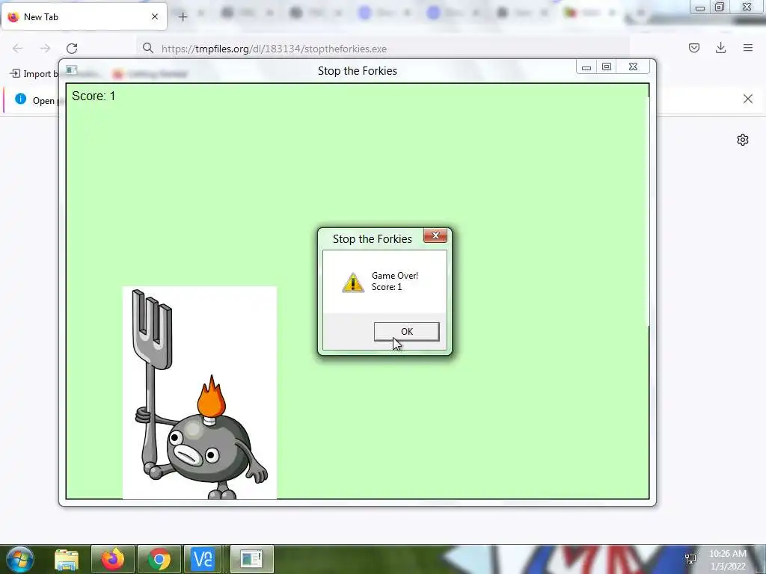Open new tab personalize gear settings
766x574 pixels.
tap(743, 140)
